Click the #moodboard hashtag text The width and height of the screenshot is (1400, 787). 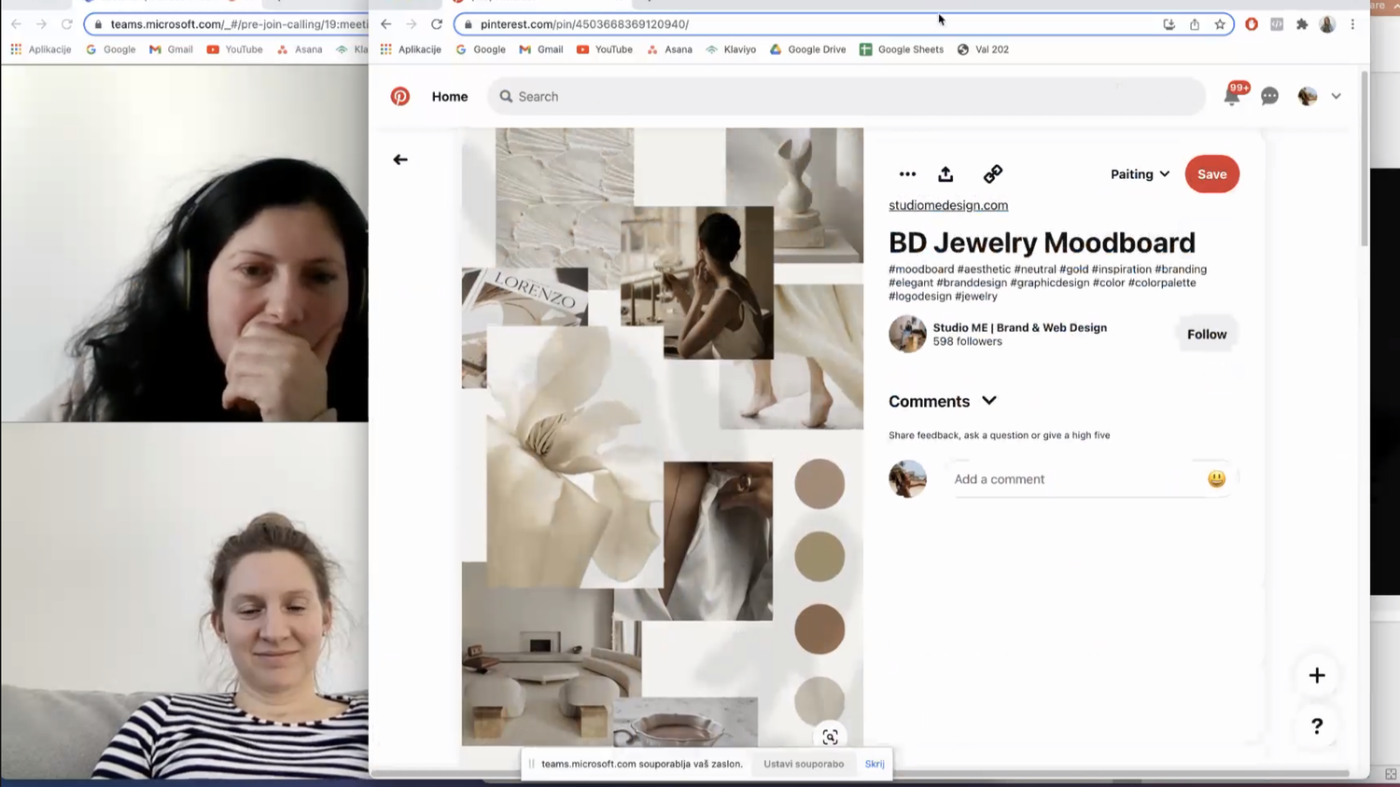click(921, 269)
